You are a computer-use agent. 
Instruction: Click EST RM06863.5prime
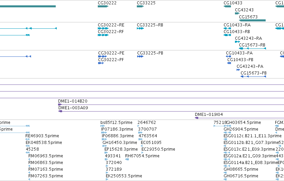click(x=46, y=163)
